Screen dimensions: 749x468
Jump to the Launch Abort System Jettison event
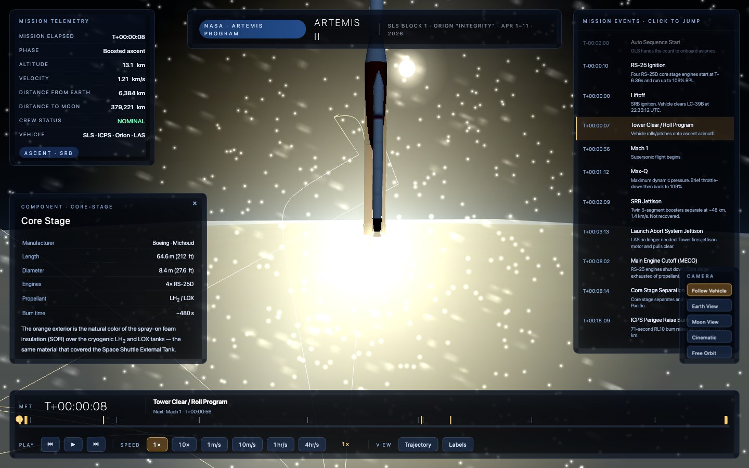click(x=655, y=238)
